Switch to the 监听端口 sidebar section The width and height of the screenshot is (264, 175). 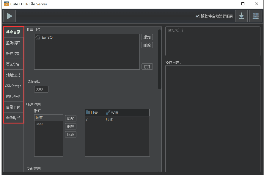(13, 43)
